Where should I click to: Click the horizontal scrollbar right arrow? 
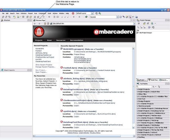pyautogui.click(x=134, y=136)
